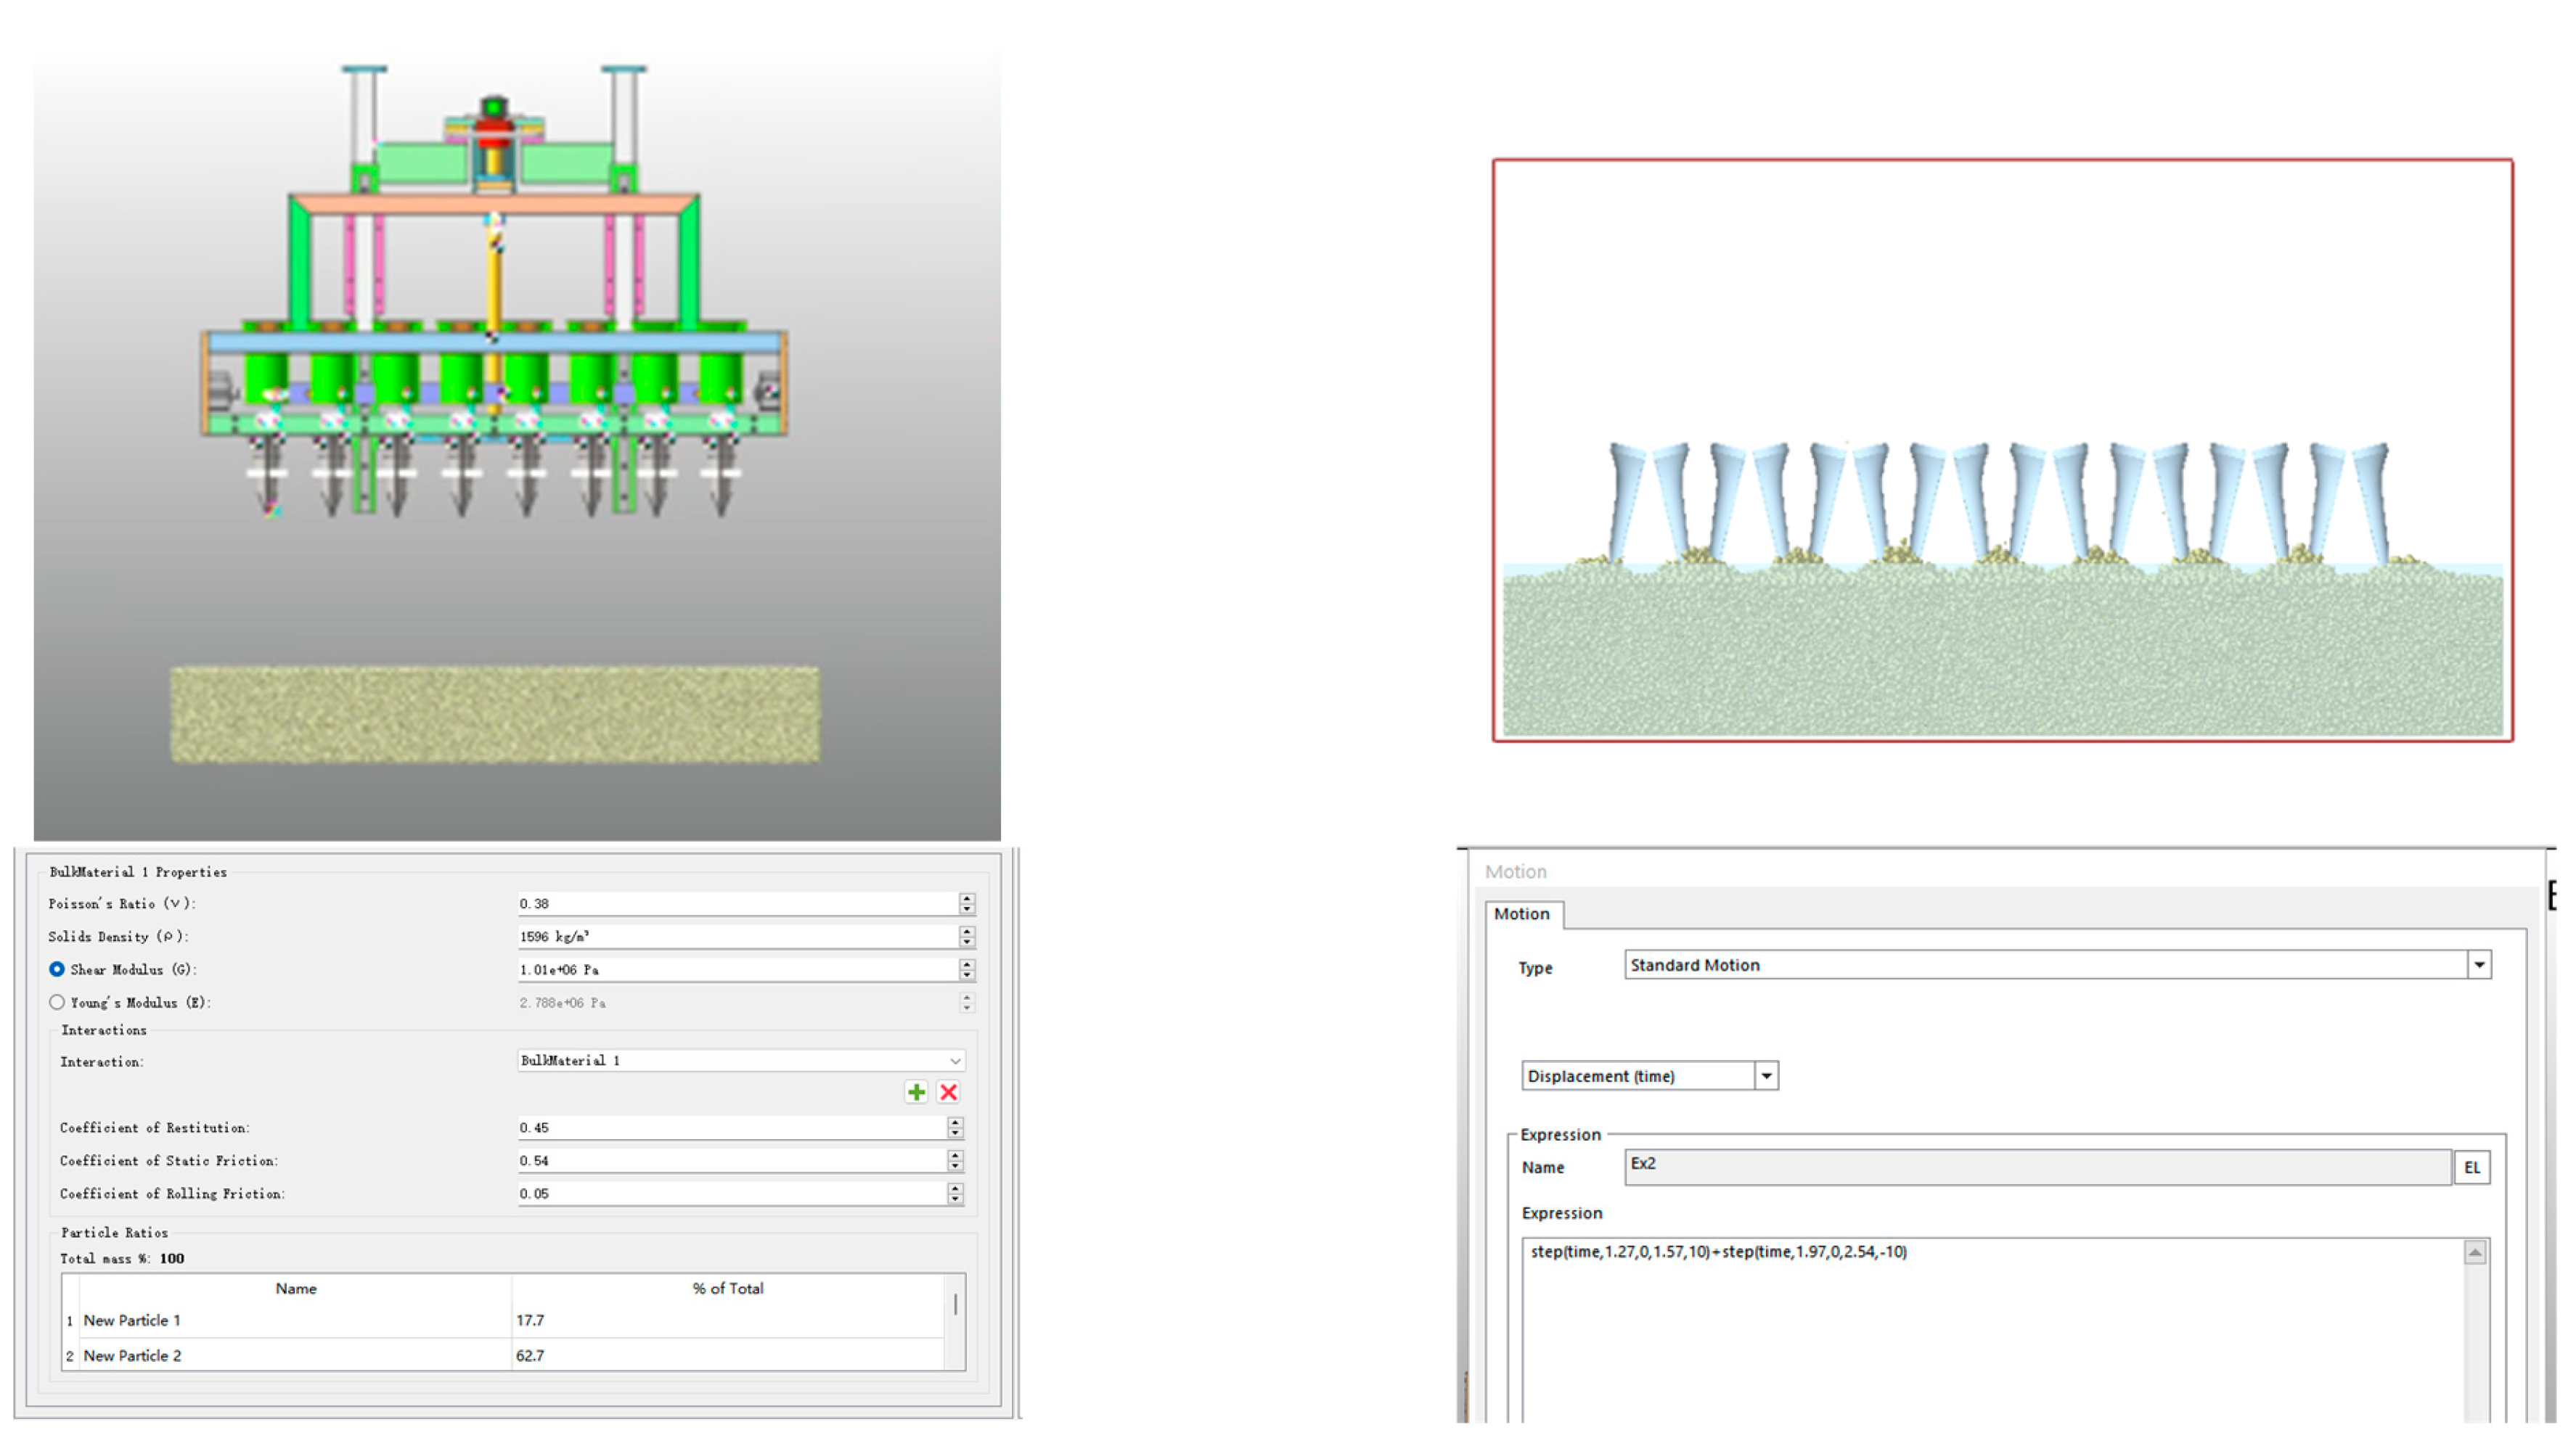The width and height of the screenshot is (2576, 1446).
Task: Click red X remove interaction icon
Action: tap(948, 1092)
